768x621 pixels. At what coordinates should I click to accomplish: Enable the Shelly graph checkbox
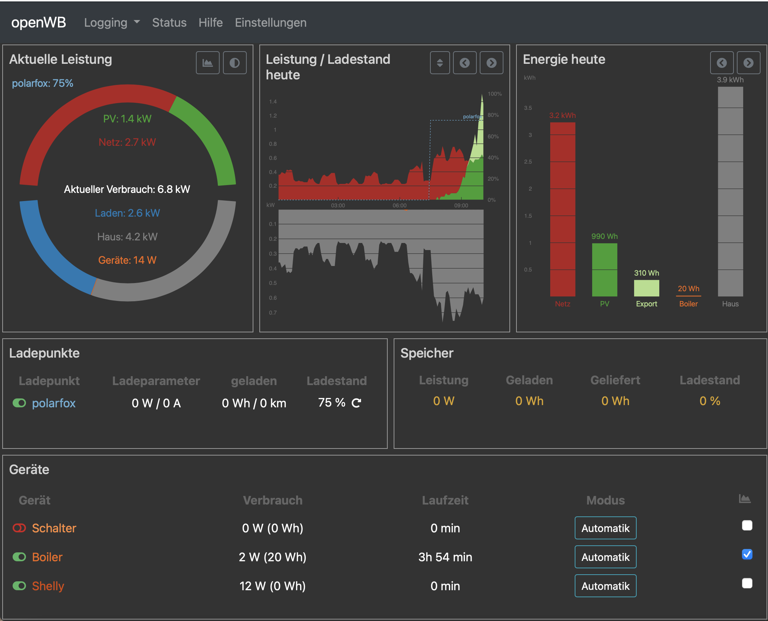747,583
